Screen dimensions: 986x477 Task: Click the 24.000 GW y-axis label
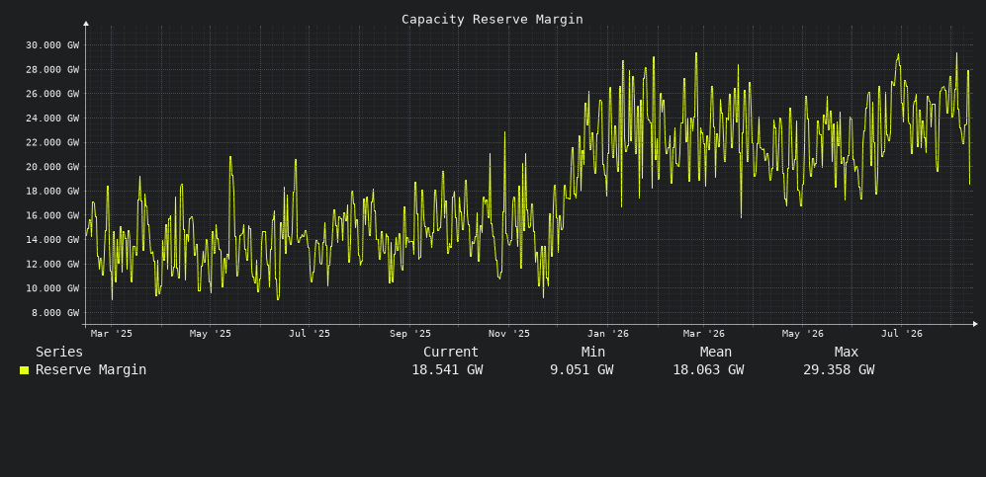click(x=52, y=118)
